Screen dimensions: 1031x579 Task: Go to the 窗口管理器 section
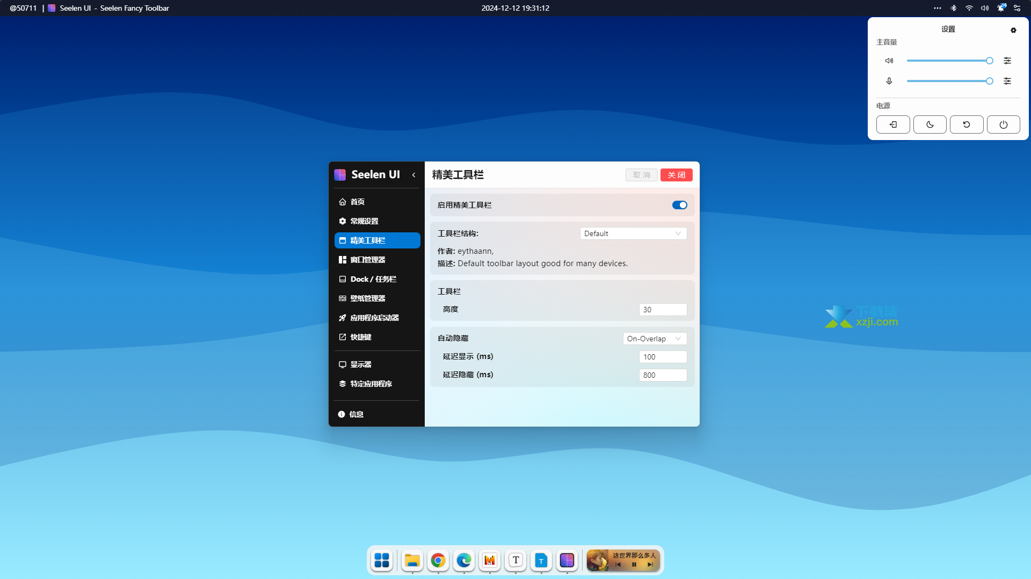[368, 260]
